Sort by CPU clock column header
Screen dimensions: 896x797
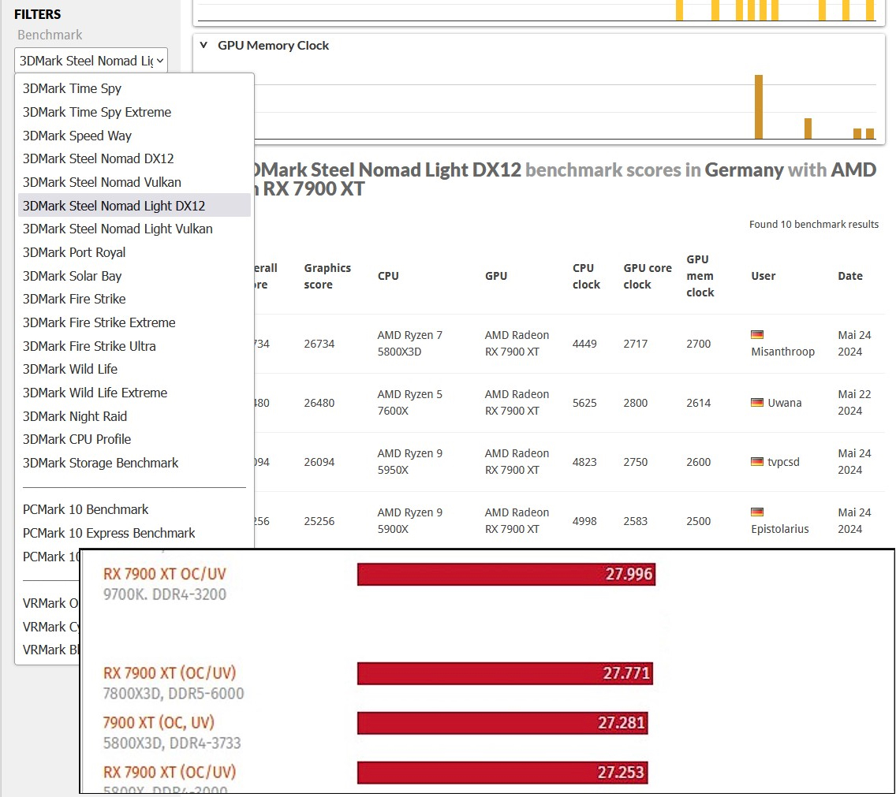[x=586, y=276]
